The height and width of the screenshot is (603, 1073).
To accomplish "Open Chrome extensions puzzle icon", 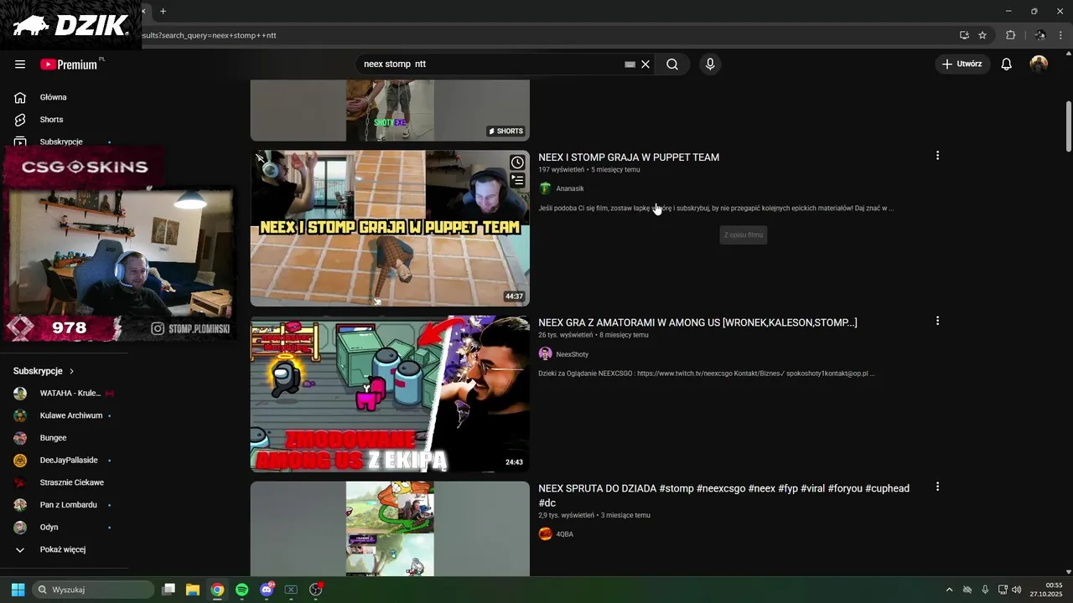I will click(x=1010, y=35).
